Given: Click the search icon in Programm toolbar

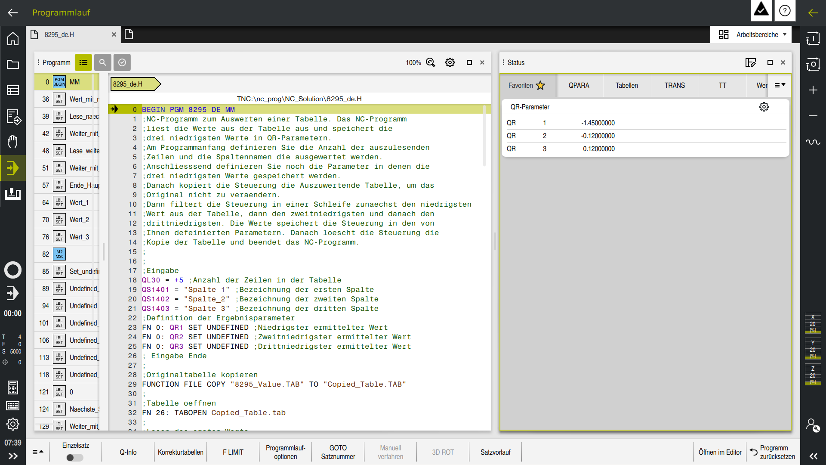Looking at the screenshot, I should pyautogui.click(x=102, y=62).
